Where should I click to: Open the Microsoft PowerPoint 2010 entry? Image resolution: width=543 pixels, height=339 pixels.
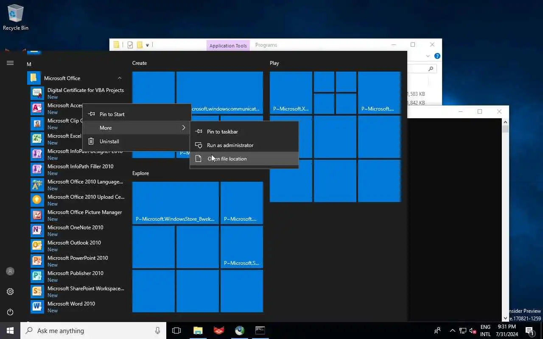click(x=77, y=261)
